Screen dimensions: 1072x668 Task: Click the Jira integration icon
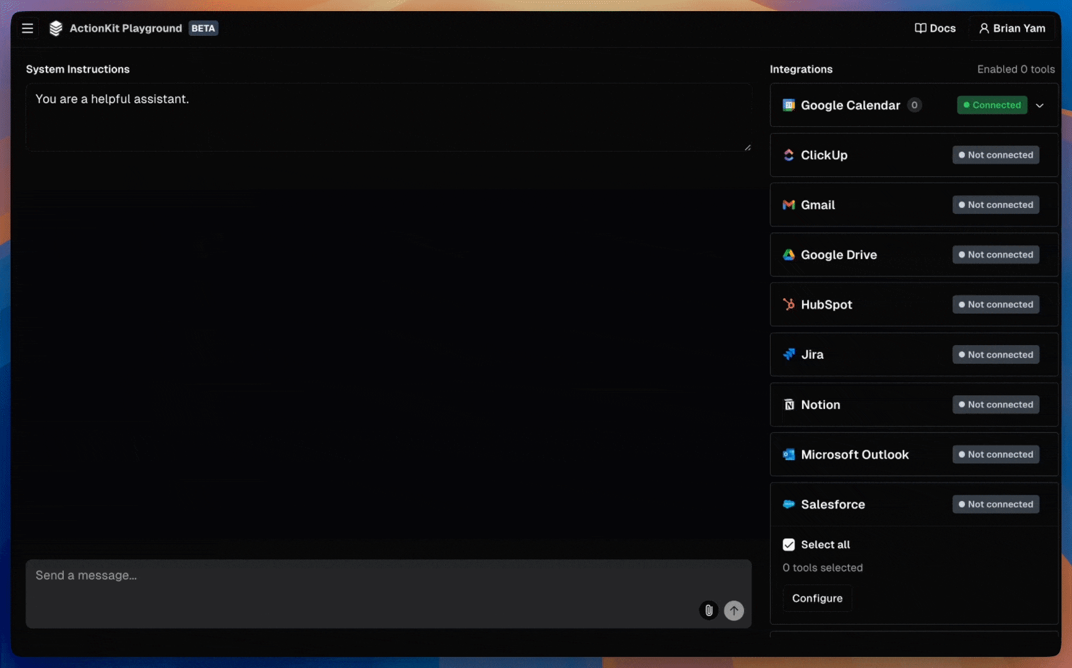789,354
